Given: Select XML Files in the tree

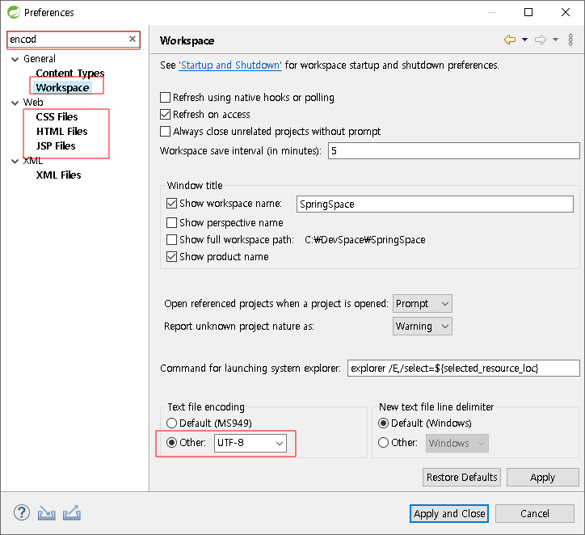Looking at the screenshot, I should click(x=58, y=175).
